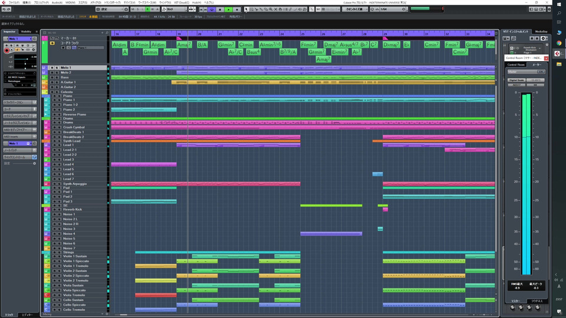The image size is (566, 318).
Task: Open the VST Cloud(C) menu
Action: 182,2
